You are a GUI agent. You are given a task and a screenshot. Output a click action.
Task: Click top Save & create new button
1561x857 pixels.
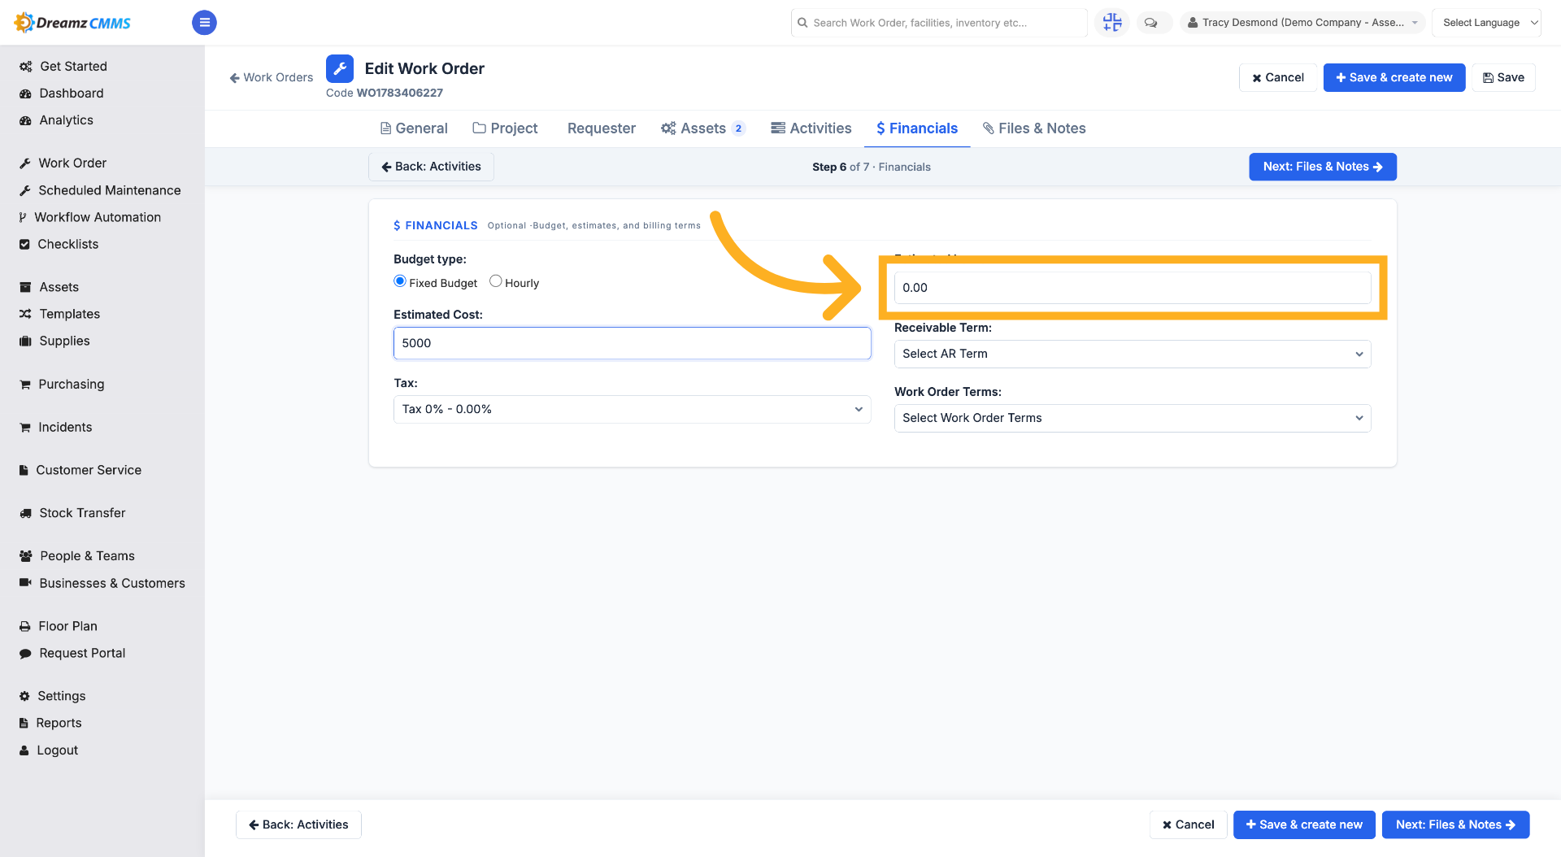pos(1394,77)
